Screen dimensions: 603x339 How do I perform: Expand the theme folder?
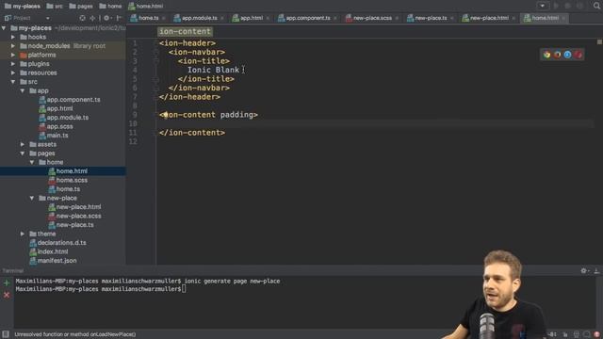click(23, 234)
